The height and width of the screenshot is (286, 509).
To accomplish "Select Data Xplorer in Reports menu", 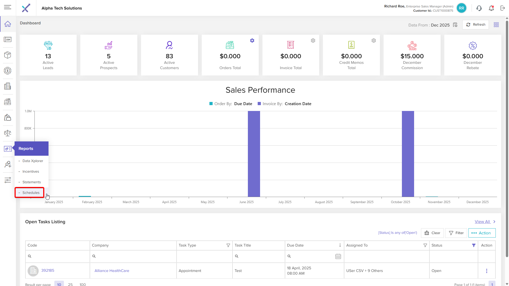I will click(33, 161).
